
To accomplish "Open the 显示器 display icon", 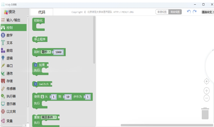I will pos(3,104).
